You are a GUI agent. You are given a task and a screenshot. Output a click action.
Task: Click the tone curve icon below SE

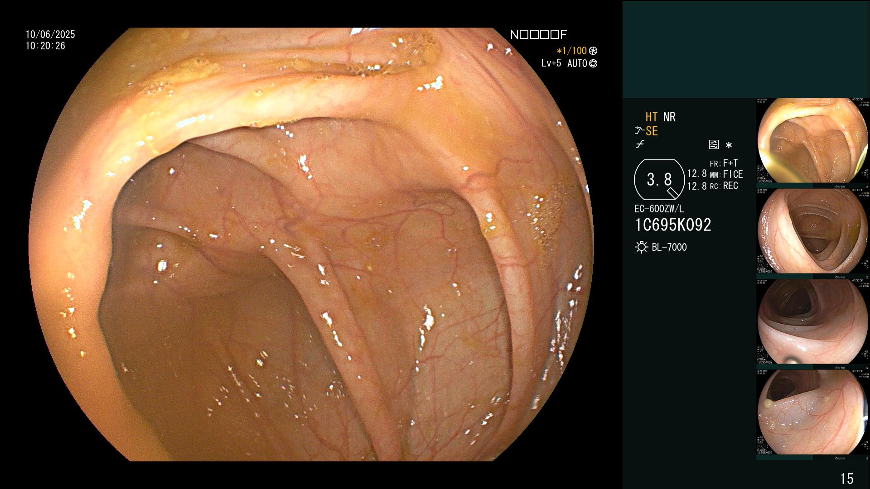tap(640, 144)
